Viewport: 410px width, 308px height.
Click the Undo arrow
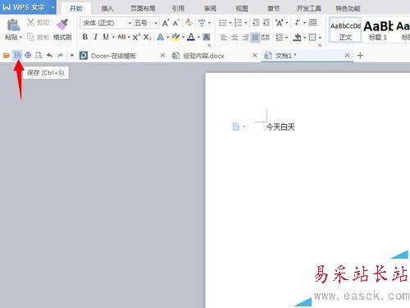tap(49, 56)
